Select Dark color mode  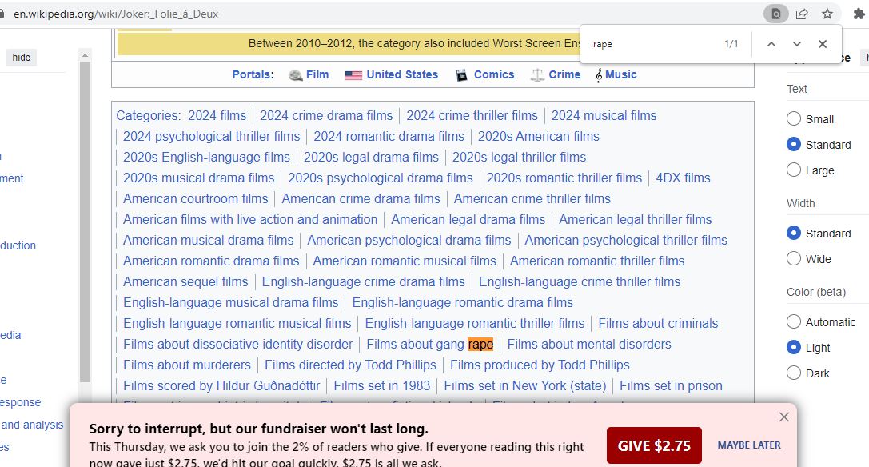click(794, 373)
